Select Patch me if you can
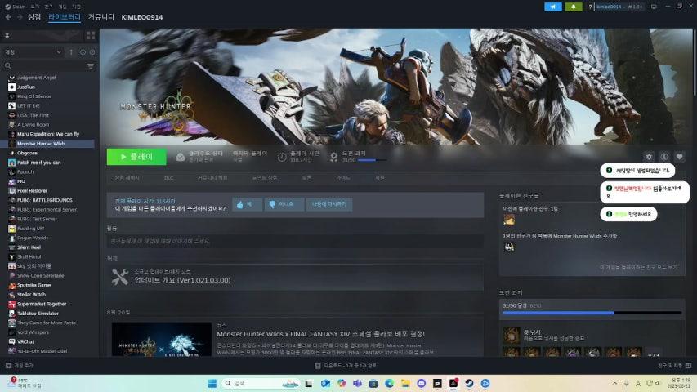The image size is (697, 392). [x=38, y=163]
